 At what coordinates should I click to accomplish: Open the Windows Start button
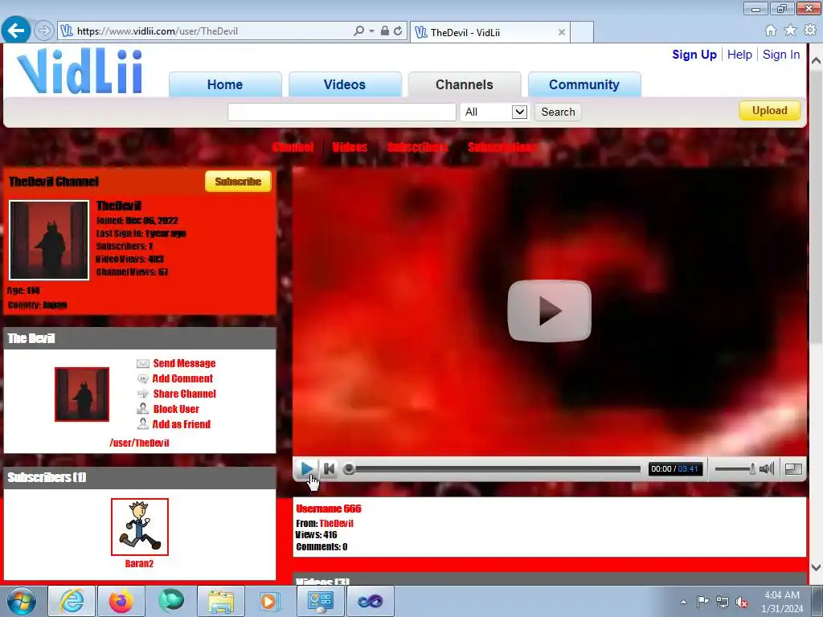pos(22,601)
